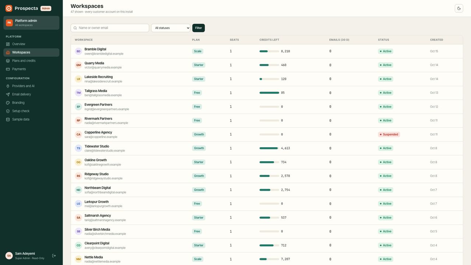
Task: Toggle dark mode with the moon icon
Action: coord(459,8)
